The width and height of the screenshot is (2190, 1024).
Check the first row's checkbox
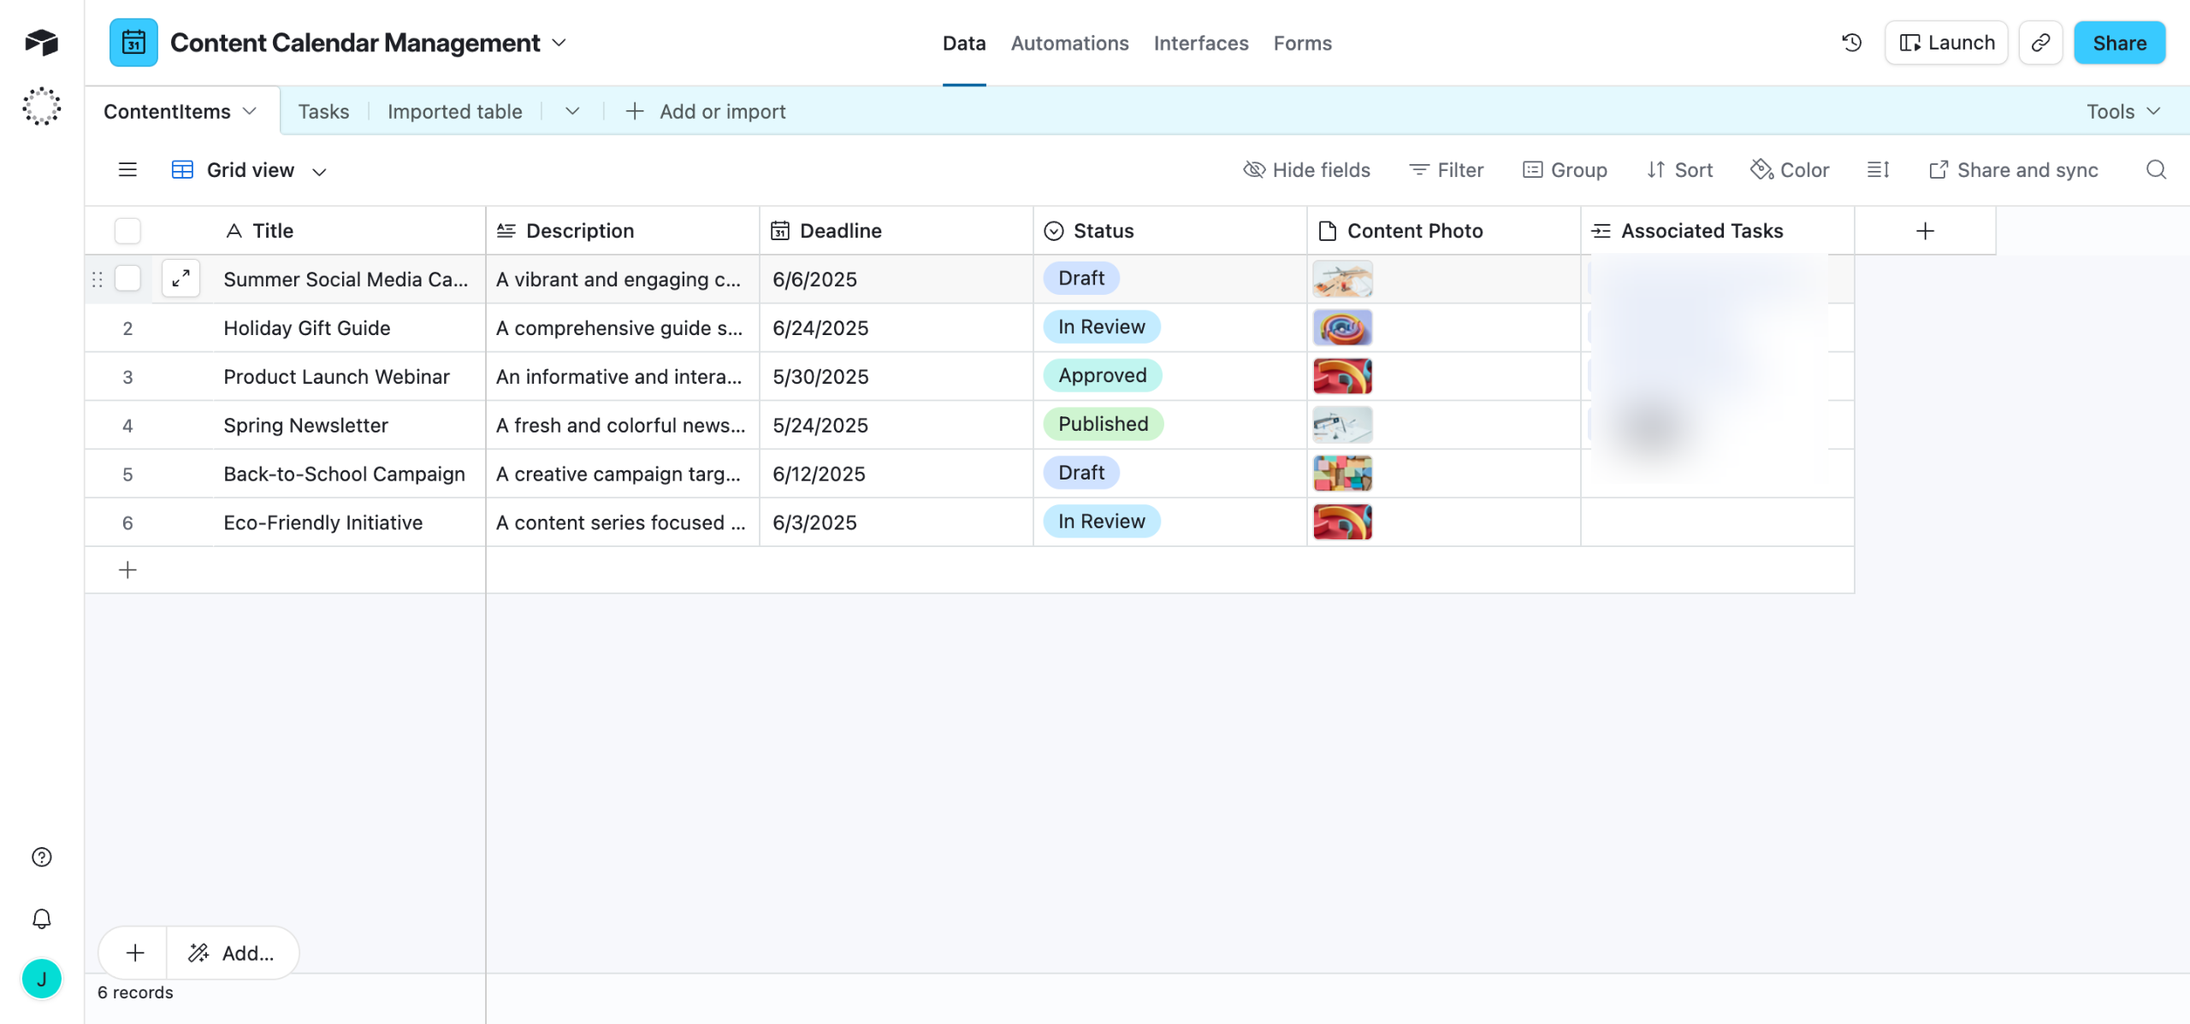(x=127, y=279)
